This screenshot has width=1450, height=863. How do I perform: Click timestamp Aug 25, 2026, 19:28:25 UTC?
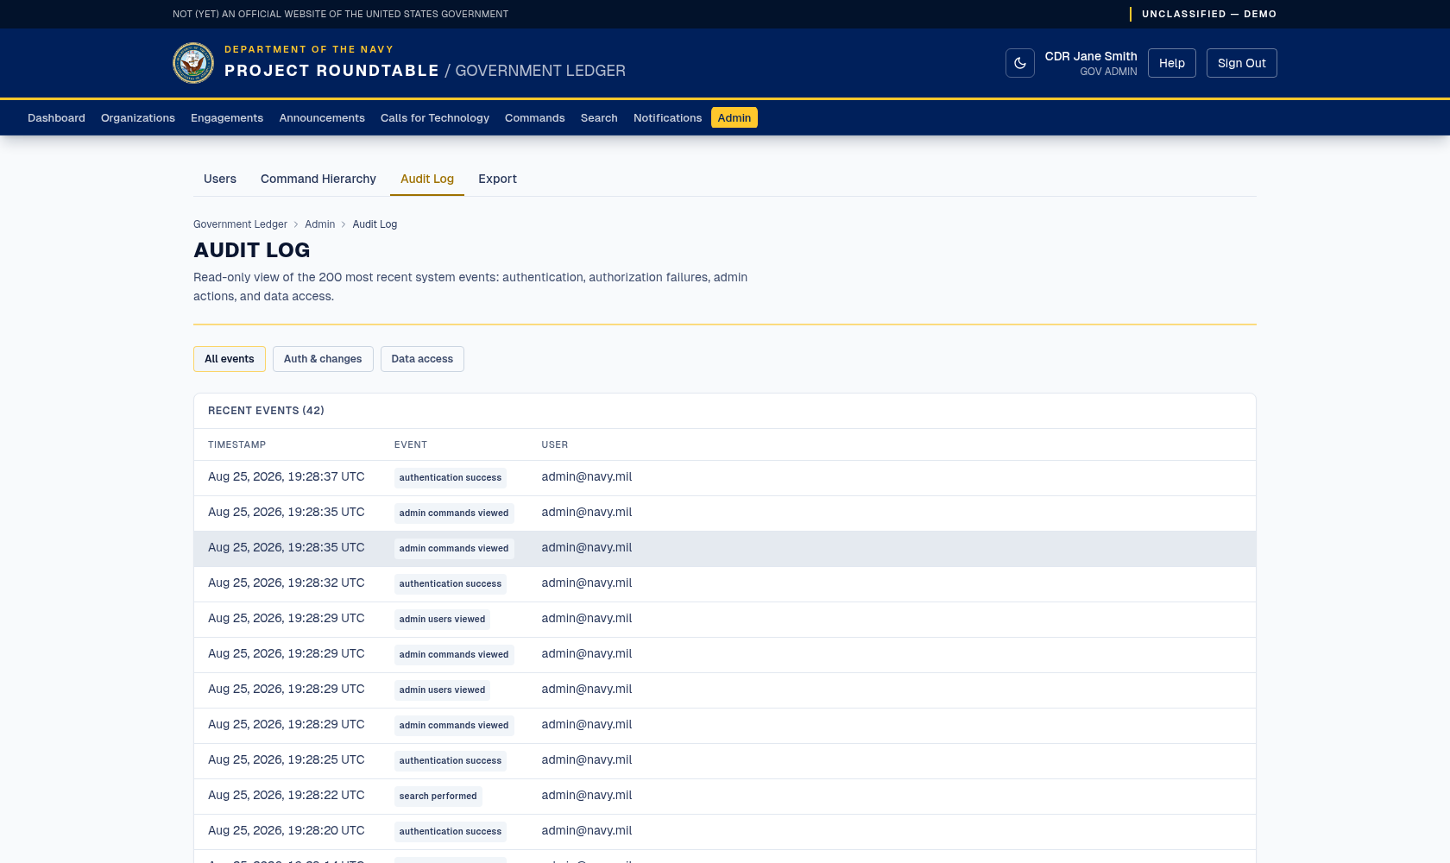pyautogui.click(x=287, y=759)
